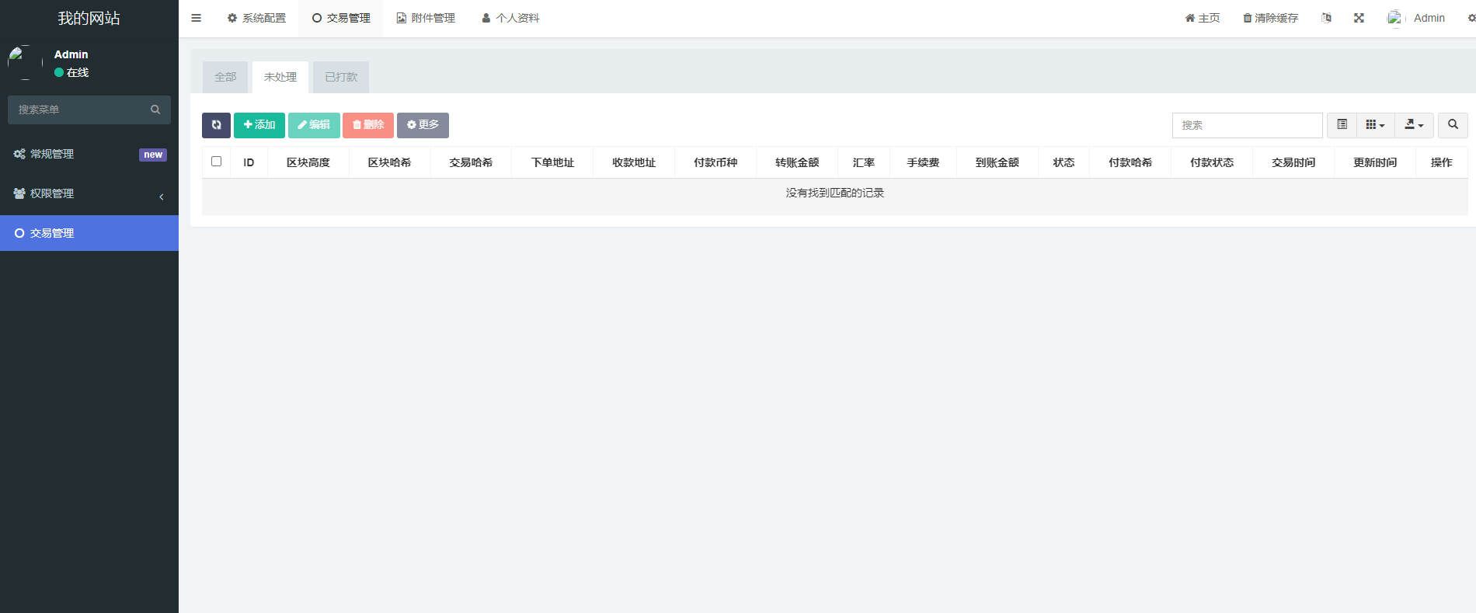Click the 在线 online status indicator
This screenshot has width=1476, height=613.
[x=71, y=72]
